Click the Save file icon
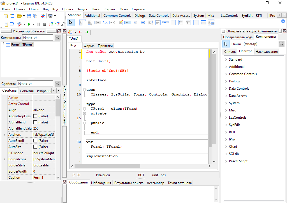 click(x=29, y=16)
